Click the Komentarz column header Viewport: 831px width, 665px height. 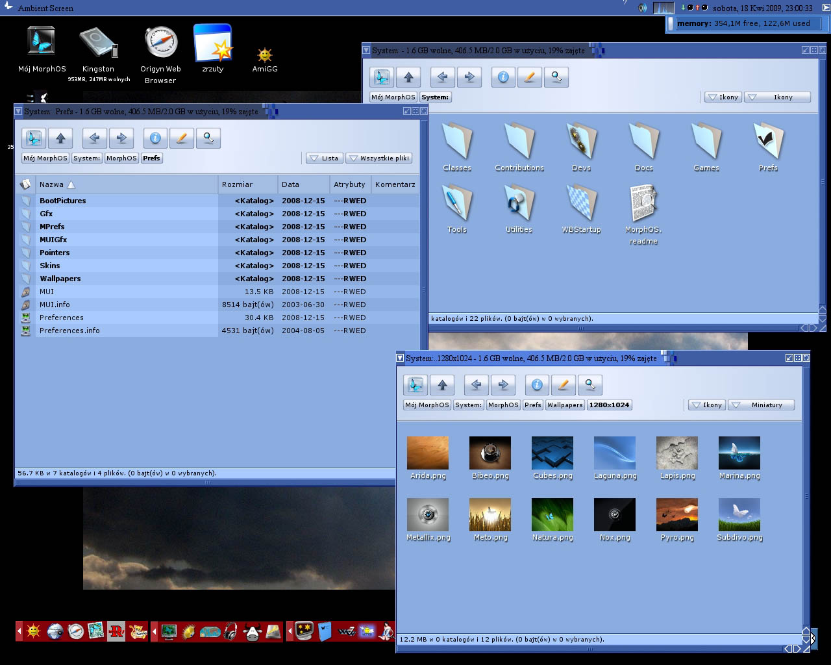click(x=395, y=184)
